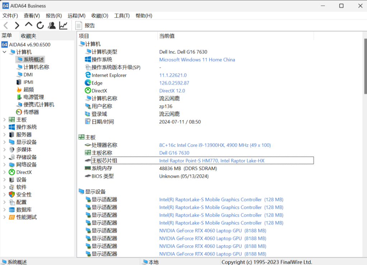Click the 多媒体 speaker icon in tree
Viewport: 367px width, 265px height.
click(x=12, y=149)
